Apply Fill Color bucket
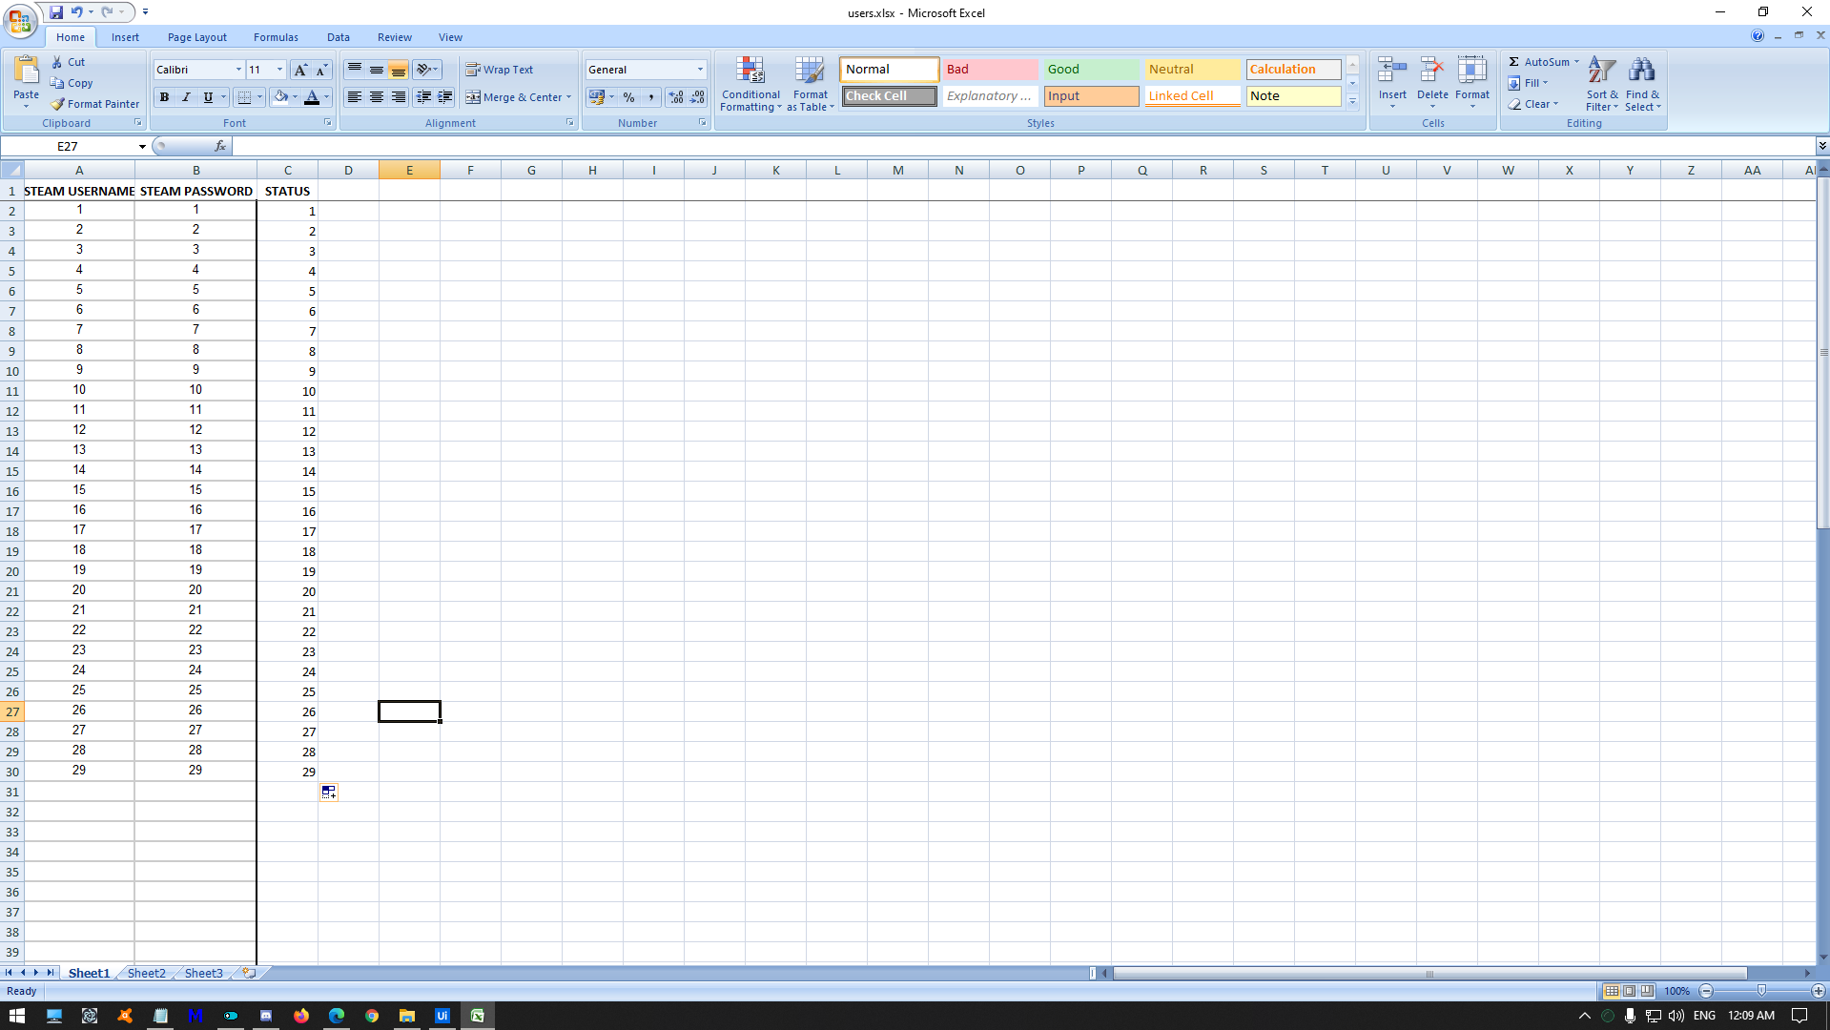1830x1030 pixels. [280, 97]
